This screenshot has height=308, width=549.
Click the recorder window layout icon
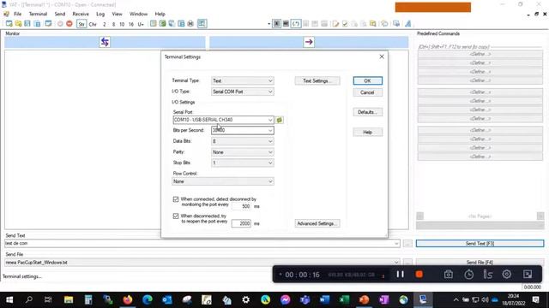pos(528,275)
